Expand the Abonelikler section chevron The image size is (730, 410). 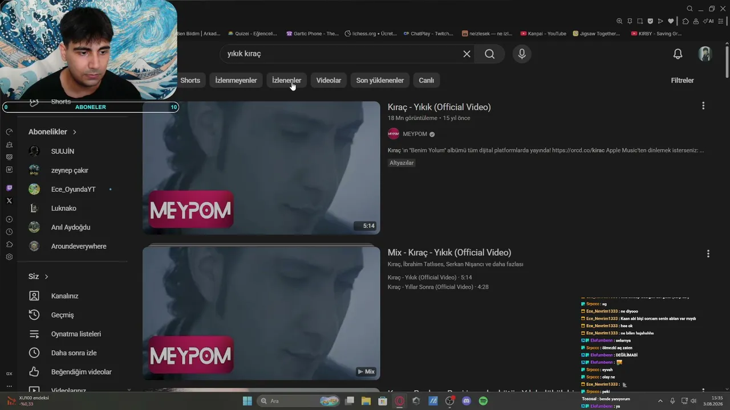[x=74, y=132]
